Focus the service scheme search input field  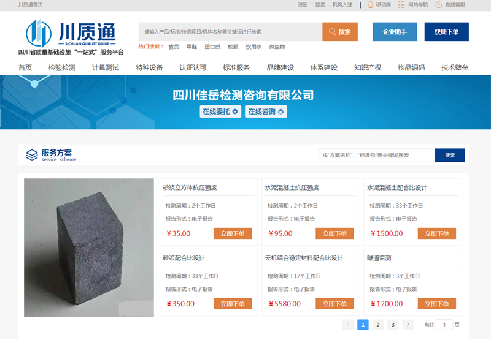(376, 155)
